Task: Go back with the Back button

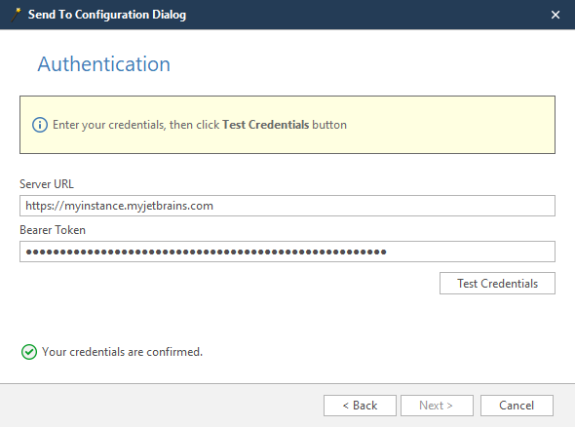Action: tap(360, 406)
